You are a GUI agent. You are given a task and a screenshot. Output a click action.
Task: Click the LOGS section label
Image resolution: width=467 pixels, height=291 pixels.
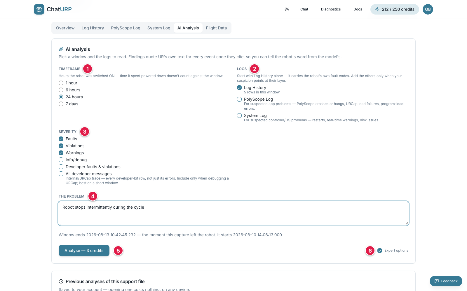pyautogui.click(x=242, y=69)
